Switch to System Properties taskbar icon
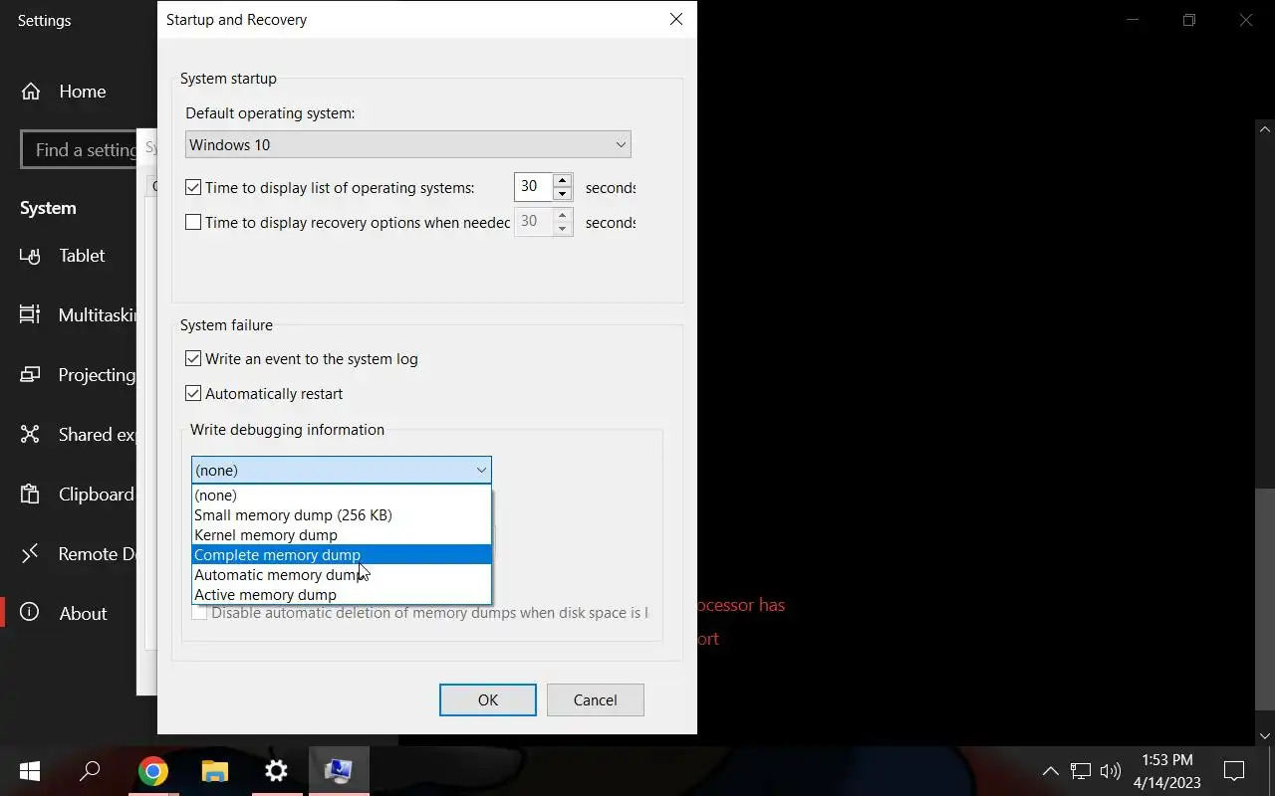 click(x=339, y=771)
